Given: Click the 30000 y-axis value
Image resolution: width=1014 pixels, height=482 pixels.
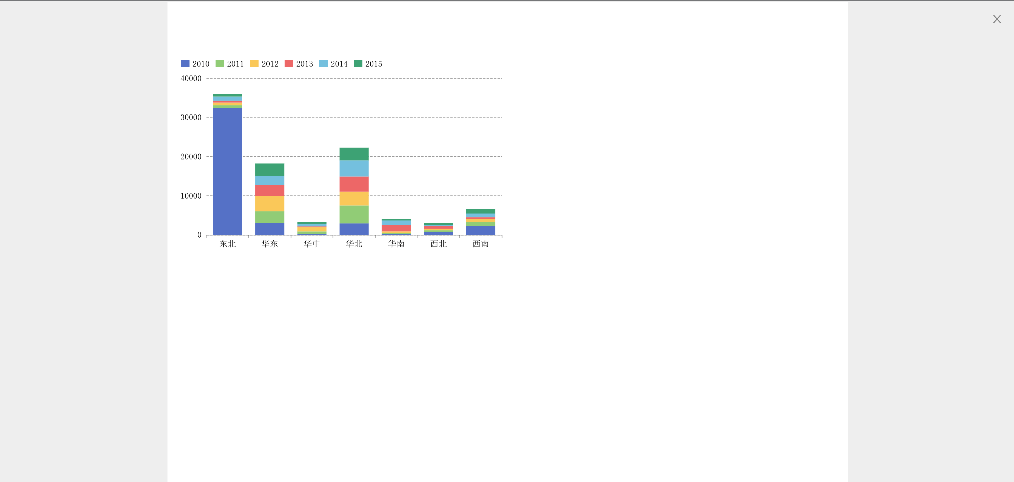Looking at the screenshot, I should 191,117.
